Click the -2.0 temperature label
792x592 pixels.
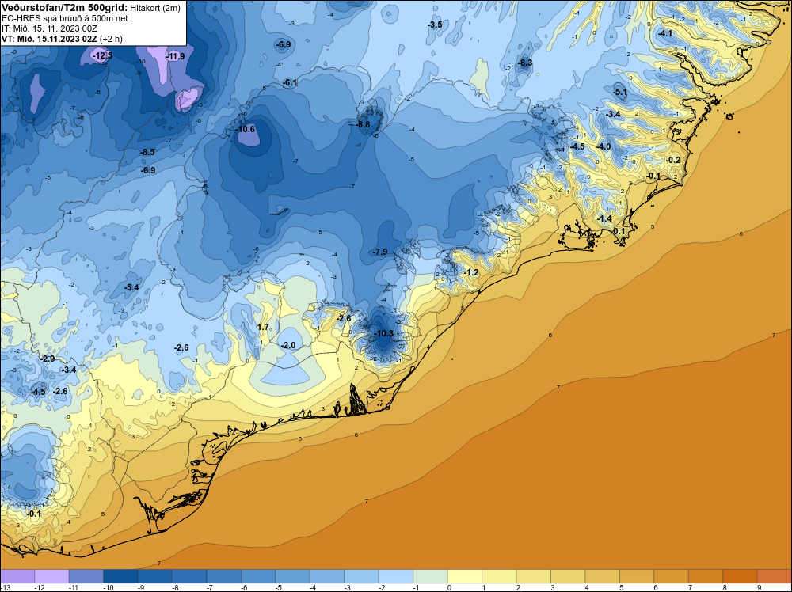point(288,345)
